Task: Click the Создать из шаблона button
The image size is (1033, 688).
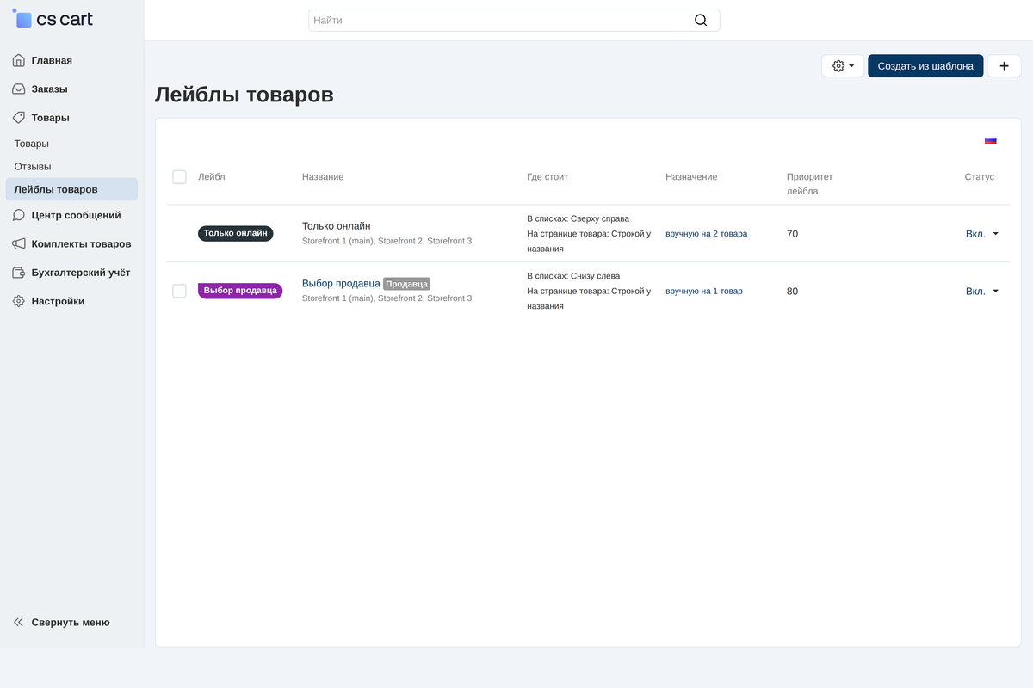Action: point(925,66)
